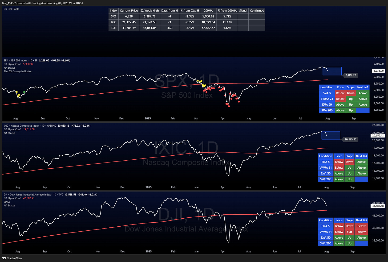Click the 11.17% cell in the IXIC row
388x262 pixels.
(x=227, y=22)
